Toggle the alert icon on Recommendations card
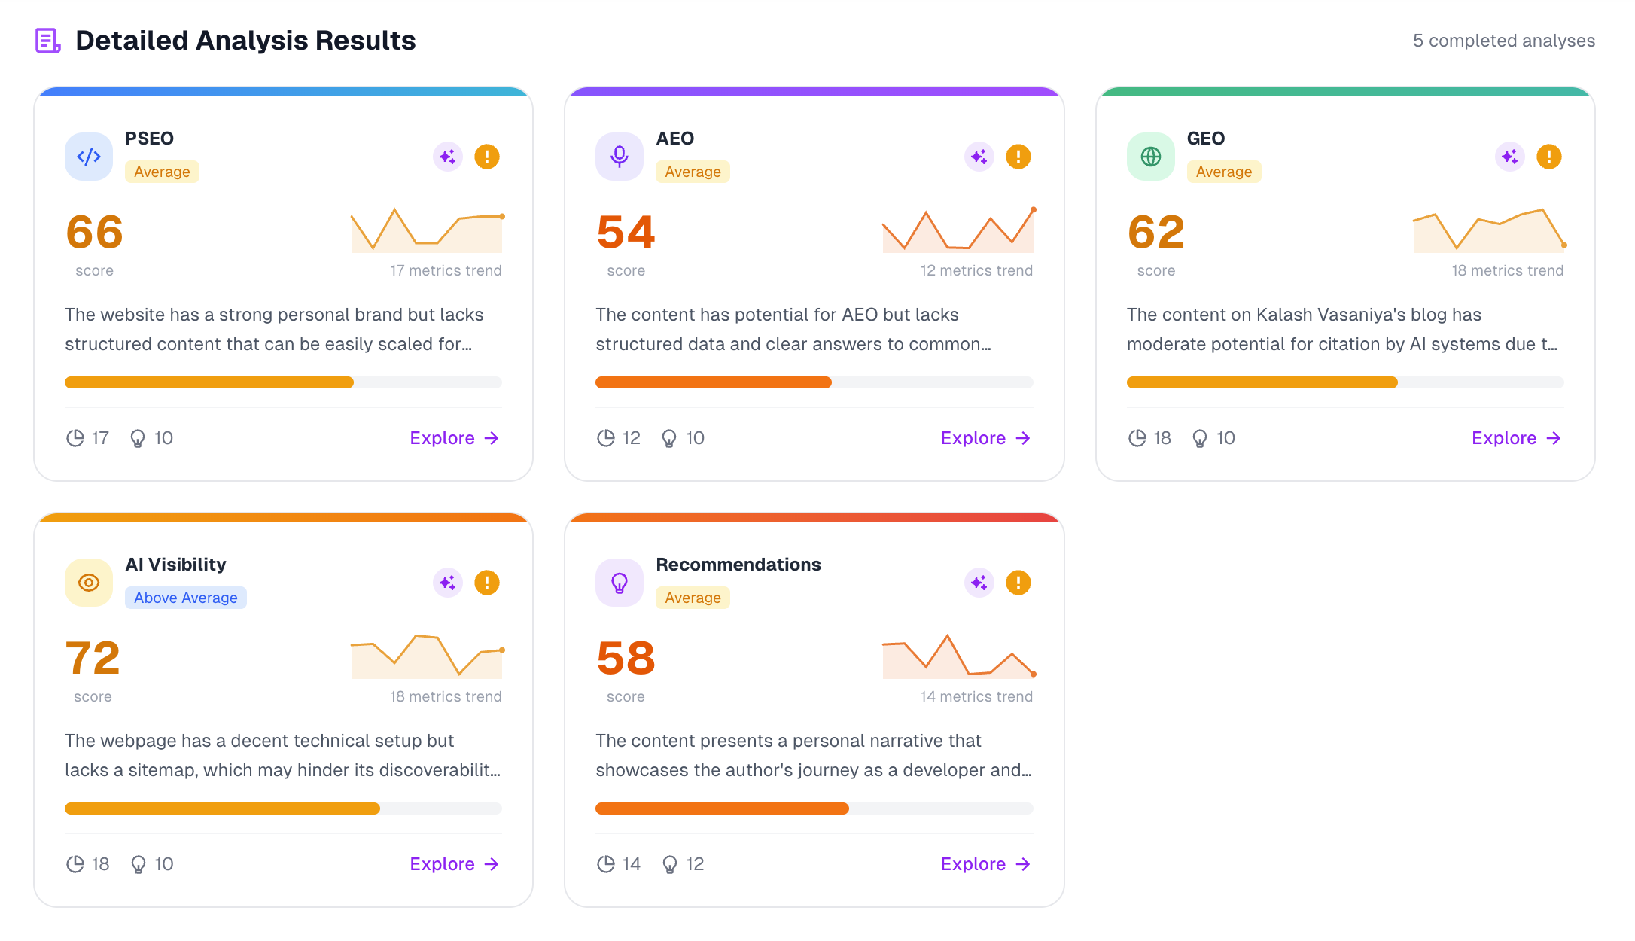 (1018, 582)
